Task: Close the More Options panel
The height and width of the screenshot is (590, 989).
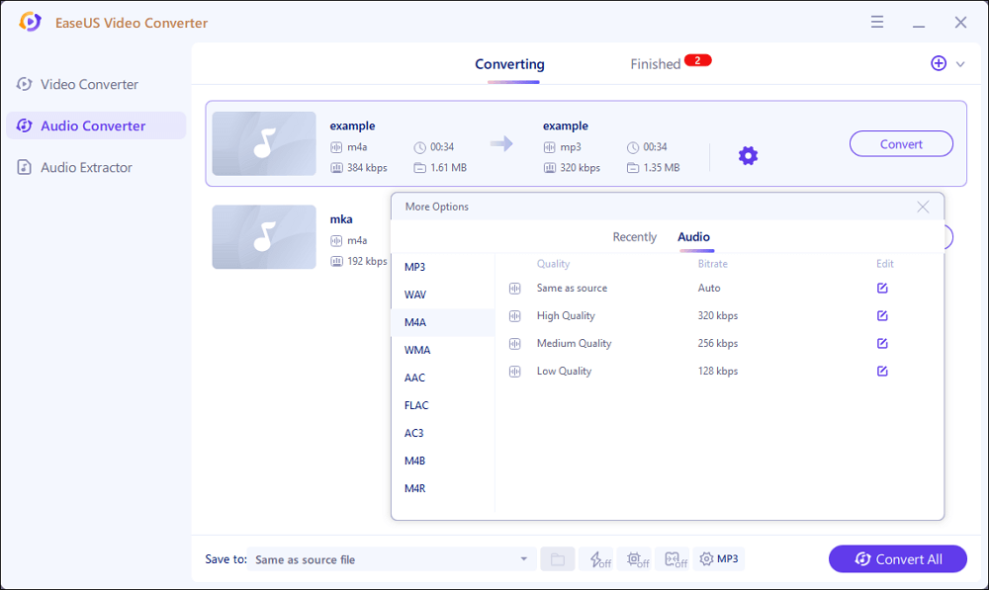Action: 923,207
